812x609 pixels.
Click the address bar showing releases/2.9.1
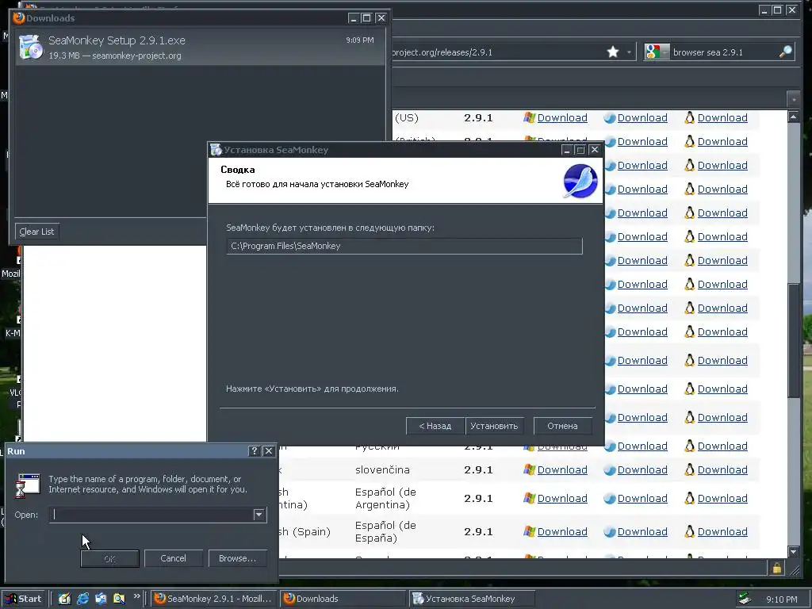[496, 52]
